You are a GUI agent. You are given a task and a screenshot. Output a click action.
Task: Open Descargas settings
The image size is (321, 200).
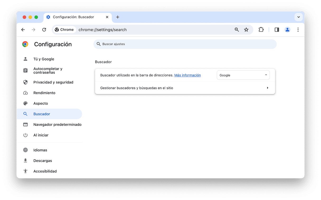click(x=50, y=160)
